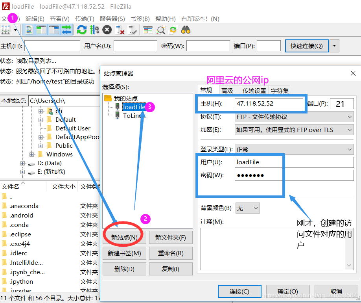
Task: Toggle processing of the transfer queue
Action: (94, 30)
